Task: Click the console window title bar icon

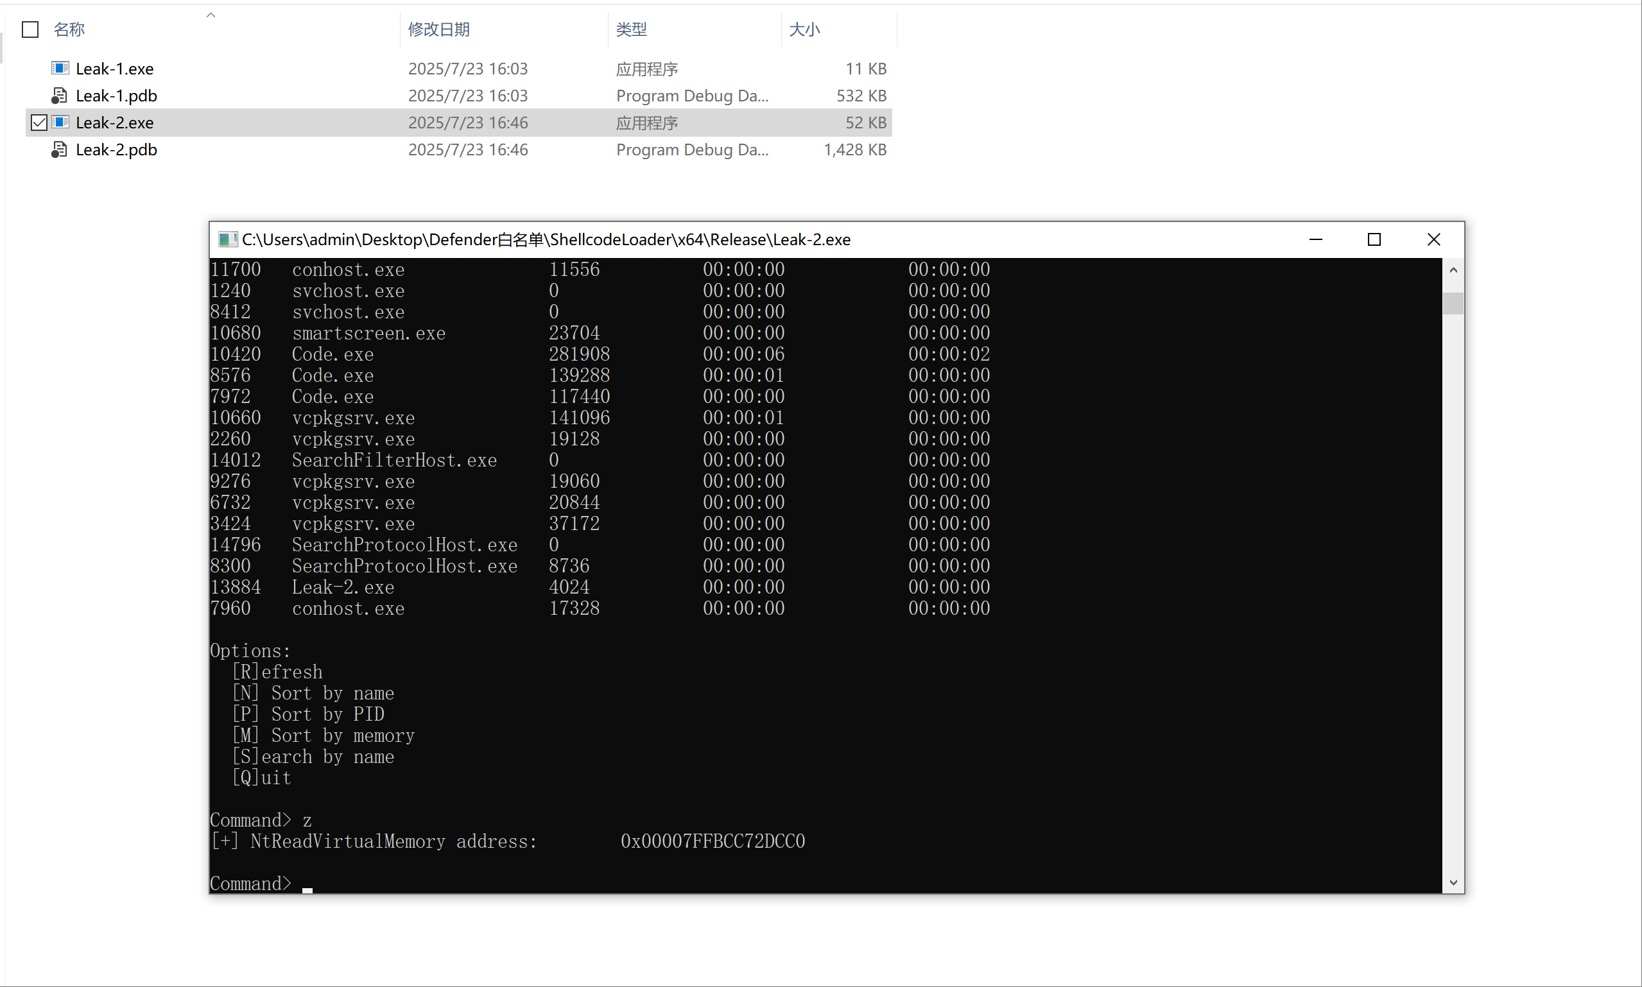Action: [x=227, y=239]
